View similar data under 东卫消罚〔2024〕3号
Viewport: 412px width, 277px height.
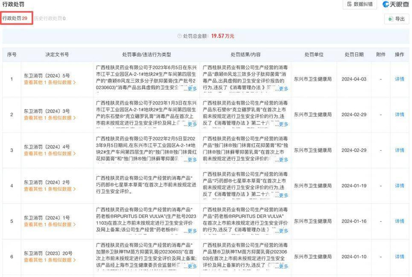coord(49,118)
